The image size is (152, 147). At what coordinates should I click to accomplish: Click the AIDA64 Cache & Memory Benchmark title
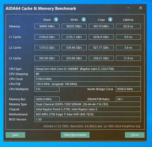point(41,9)
